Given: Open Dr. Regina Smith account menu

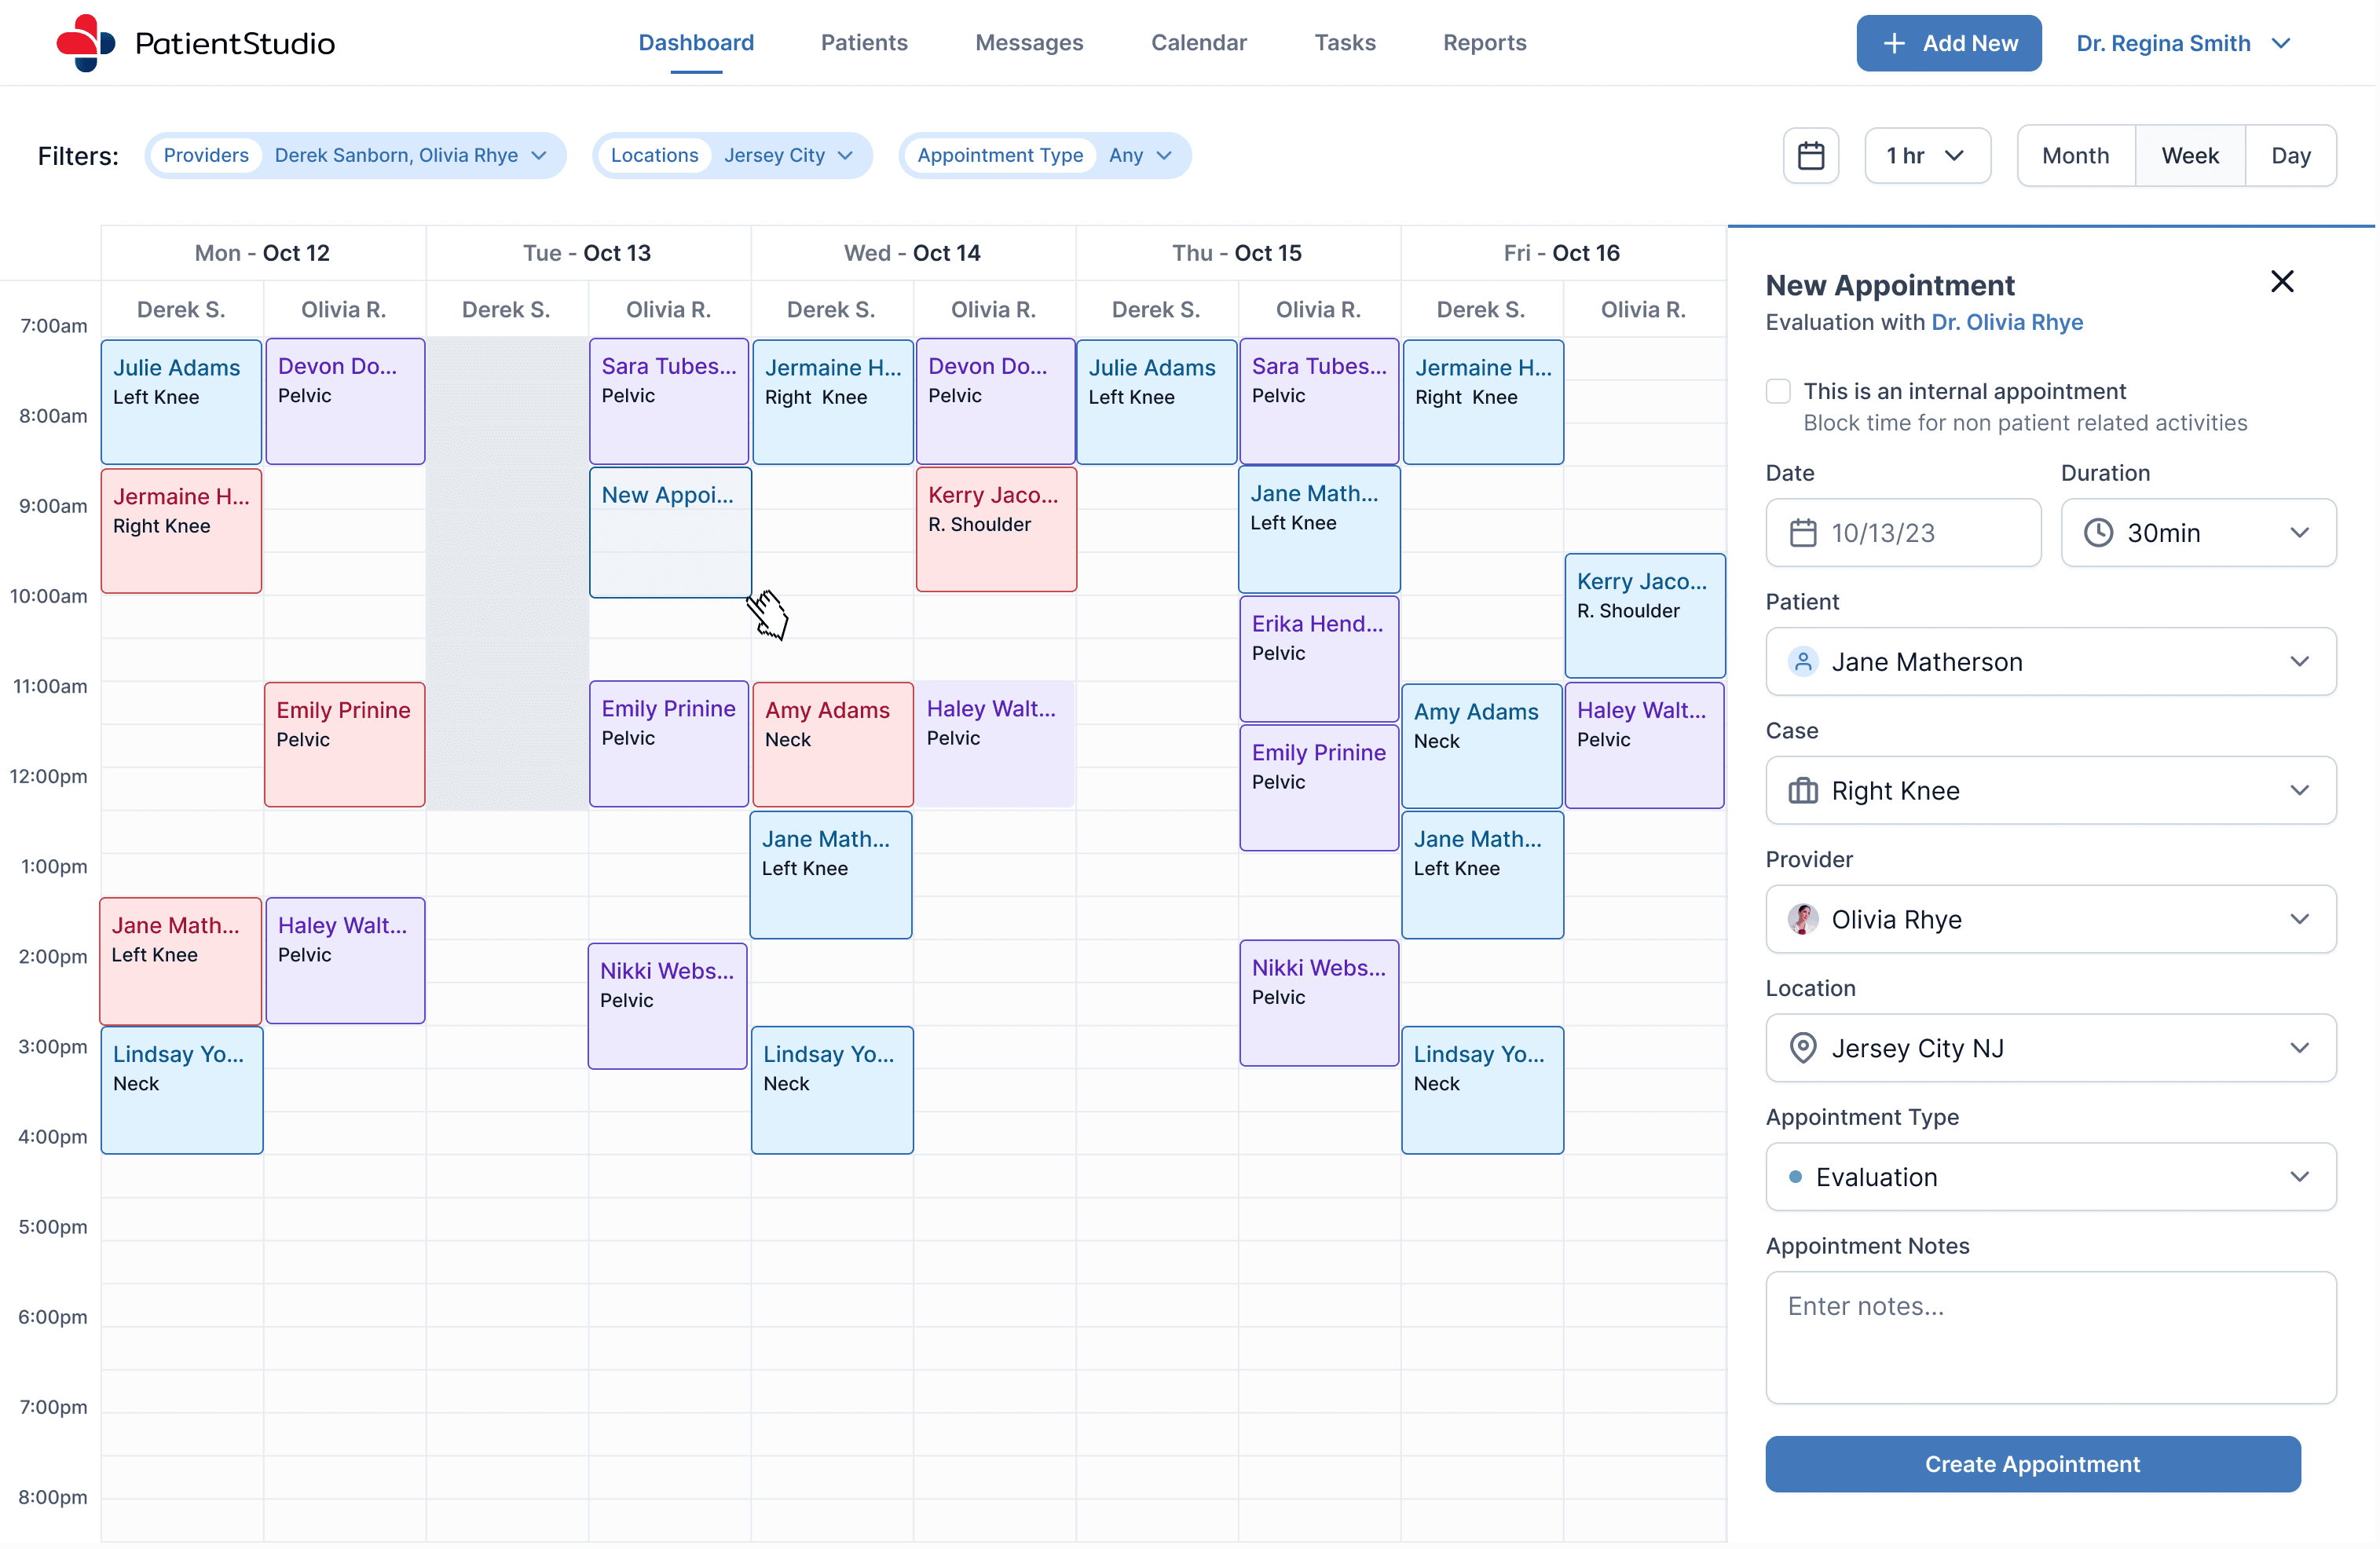Looking at the screenshot, I should point(2182,43).
